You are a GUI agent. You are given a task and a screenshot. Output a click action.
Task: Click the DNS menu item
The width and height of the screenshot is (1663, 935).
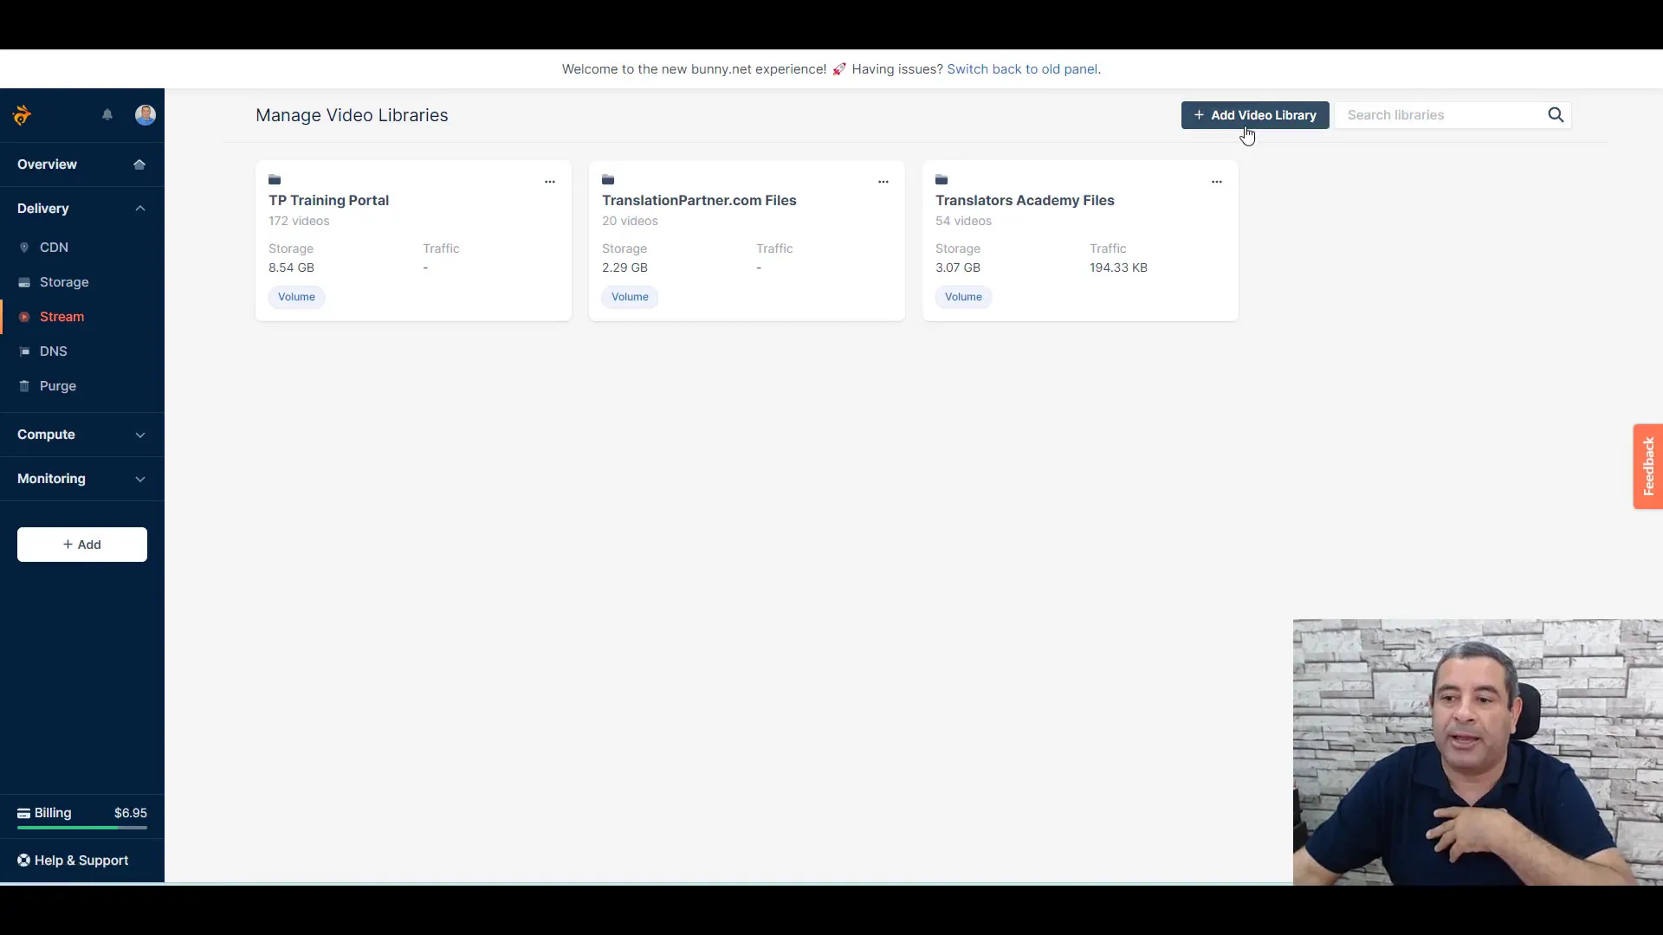click(54, 351)
